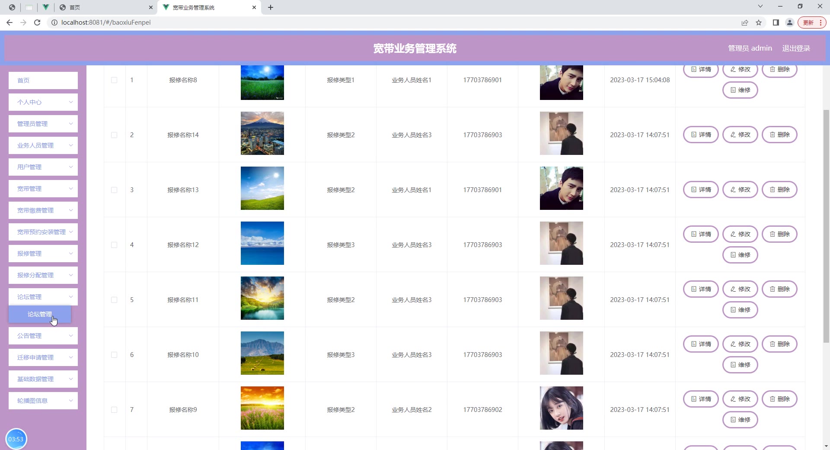Click 维修 button for row 报修名称9
This screenshot has height=450, width=830.
click(740, 420)
